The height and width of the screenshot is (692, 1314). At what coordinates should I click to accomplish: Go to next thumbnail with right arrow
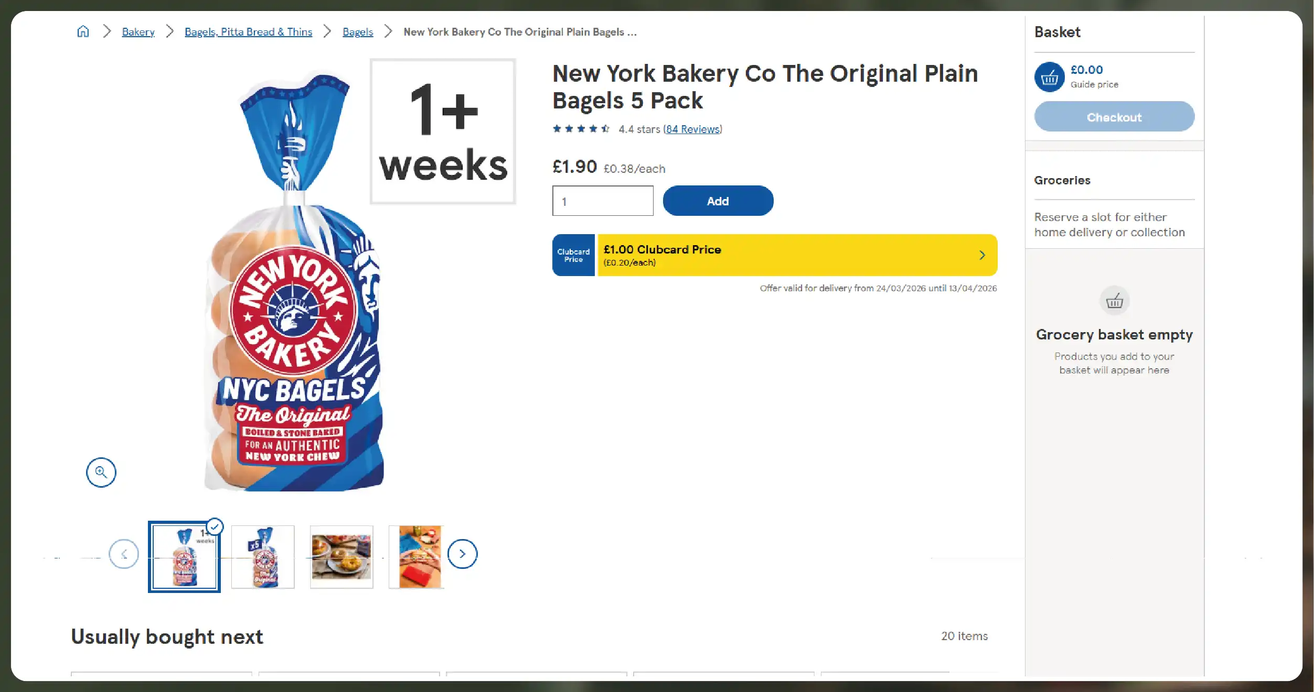[x=462, y=554]
